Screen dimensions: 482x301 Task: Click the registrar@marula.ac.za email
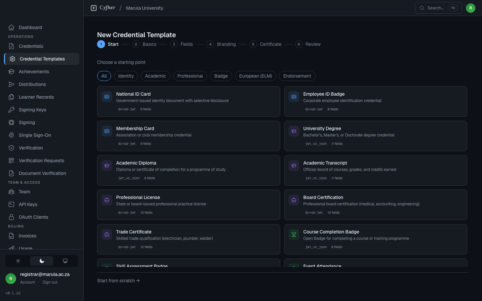click(45, 274)
